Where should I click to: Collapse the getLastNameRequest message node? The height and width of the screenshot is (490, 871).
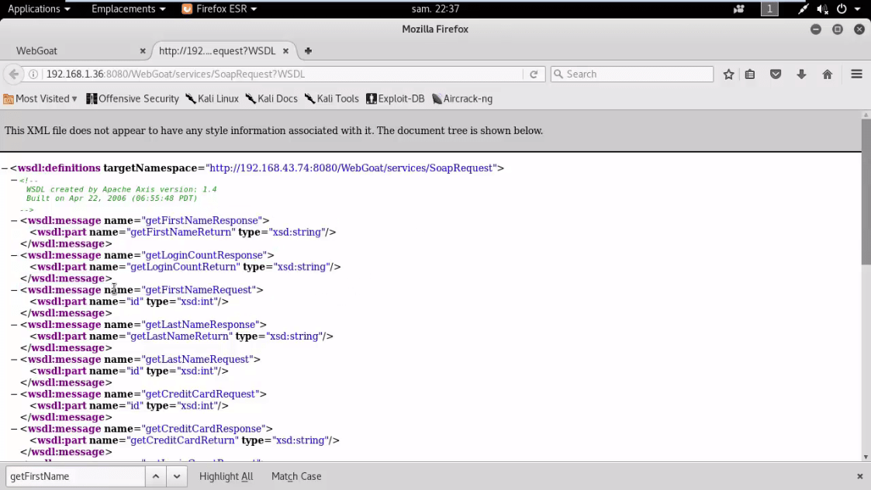coord(15,360)
